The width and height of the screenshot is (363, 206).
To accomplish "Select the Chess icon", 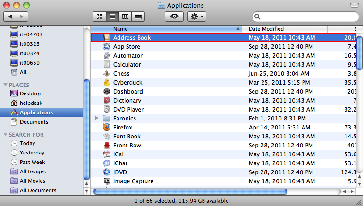I will pos(107,73).
